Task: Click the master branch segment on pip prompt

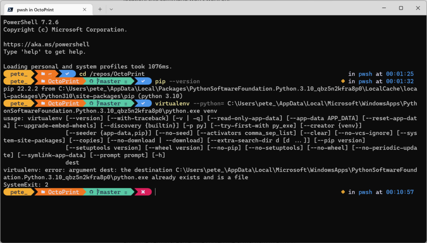Action: (x=108, y=81)
